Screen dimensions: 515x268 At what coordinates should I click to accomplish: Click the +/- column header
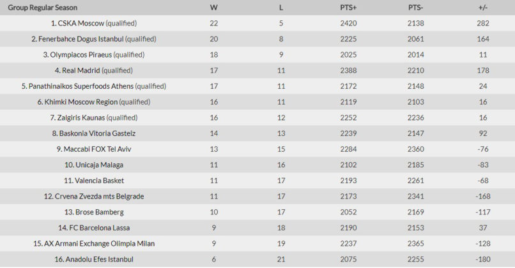(x=483, y=8)
